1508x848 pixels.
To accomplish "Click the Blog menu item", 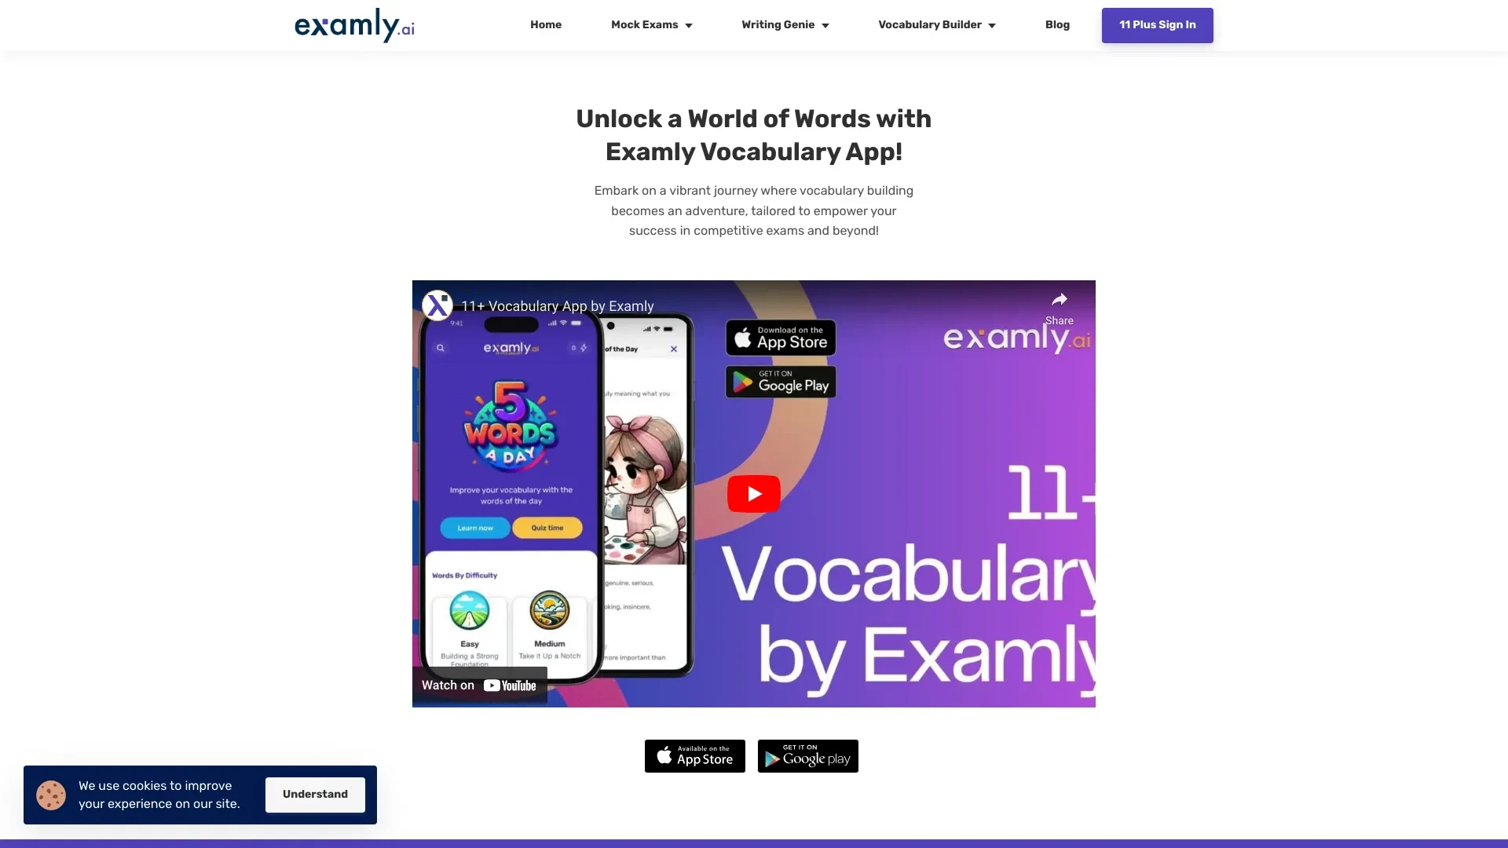I will coord(1056,24).
